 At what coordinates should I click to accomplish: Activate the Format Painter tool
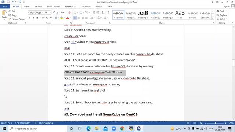(x=17, y=19)
